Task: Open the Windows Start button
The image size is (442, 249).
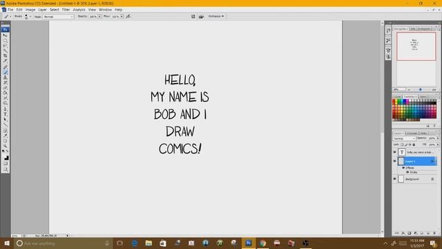Action: coord(7,243)
